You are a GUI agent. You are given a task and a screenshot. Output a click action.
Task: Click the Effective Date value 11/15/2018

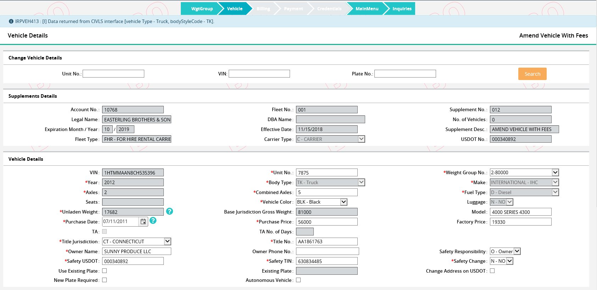tap(327, 129)
